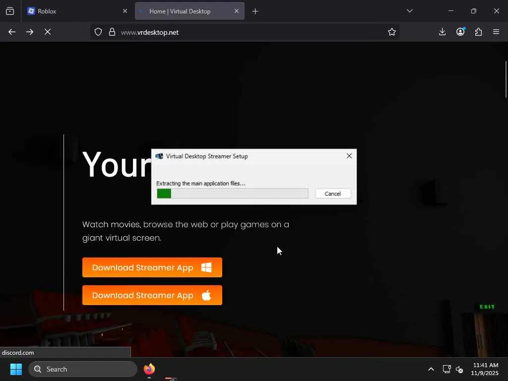The height and width of the screenshot is (381, 508).
Task: Show hidden system tray icons
Action: (431, 369)
